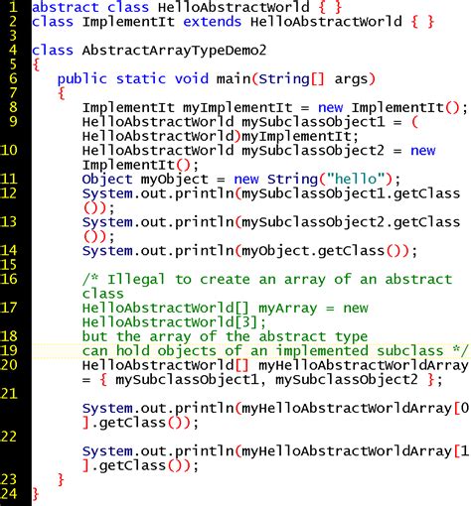Click line number 20 in the gutter

click(x=9, y=365)
